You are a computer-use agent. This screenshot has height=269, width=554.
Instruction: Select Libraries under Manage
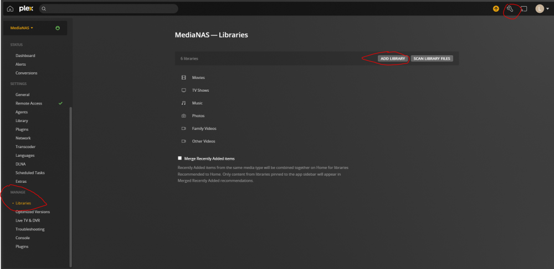point(23,203)
